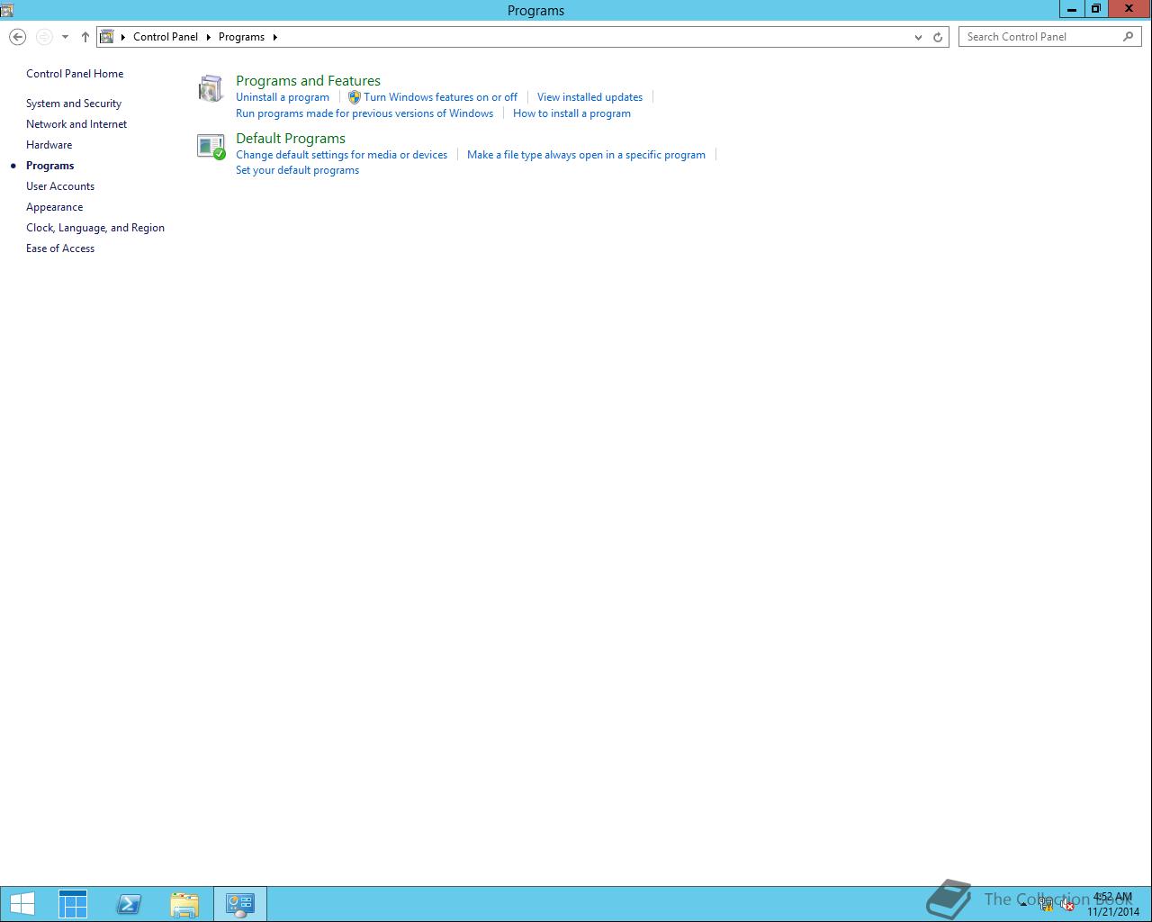Screen dimensions: 1152x922
Task: Minimize the Programs window
Action: 1071,9
